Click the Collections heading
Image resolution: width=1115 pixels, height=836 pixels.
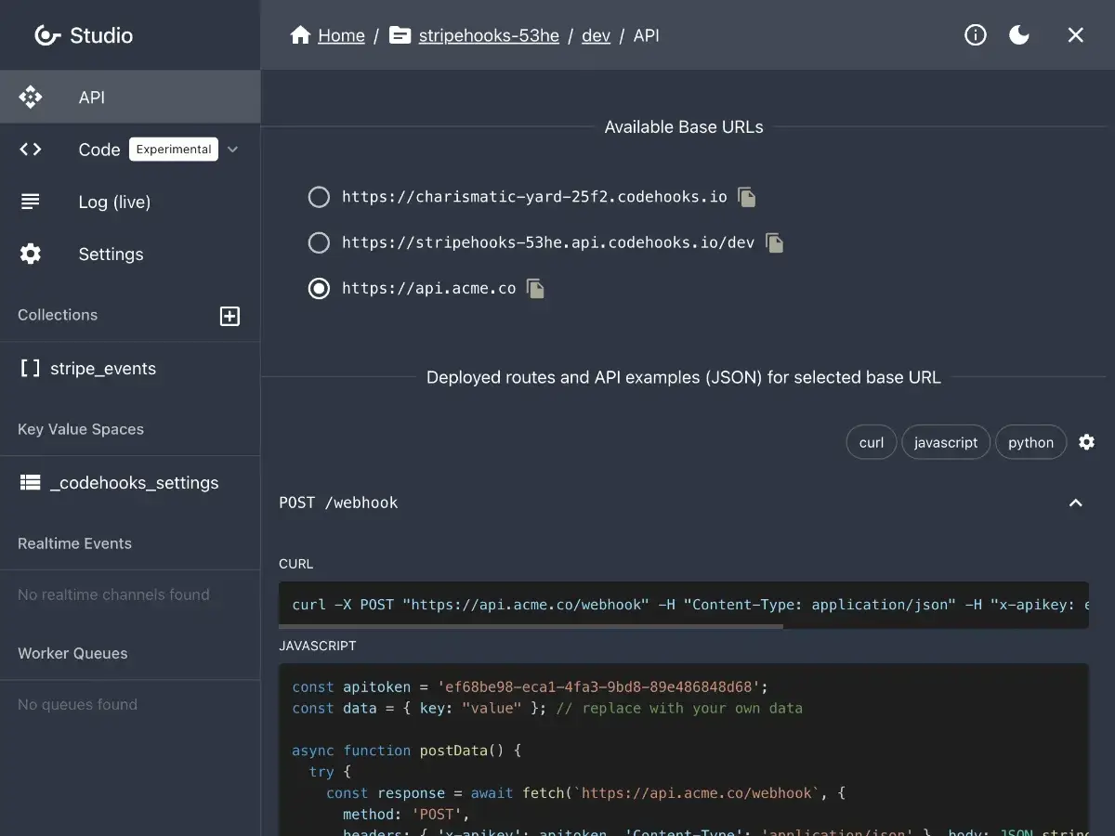[x=58, y=315]
